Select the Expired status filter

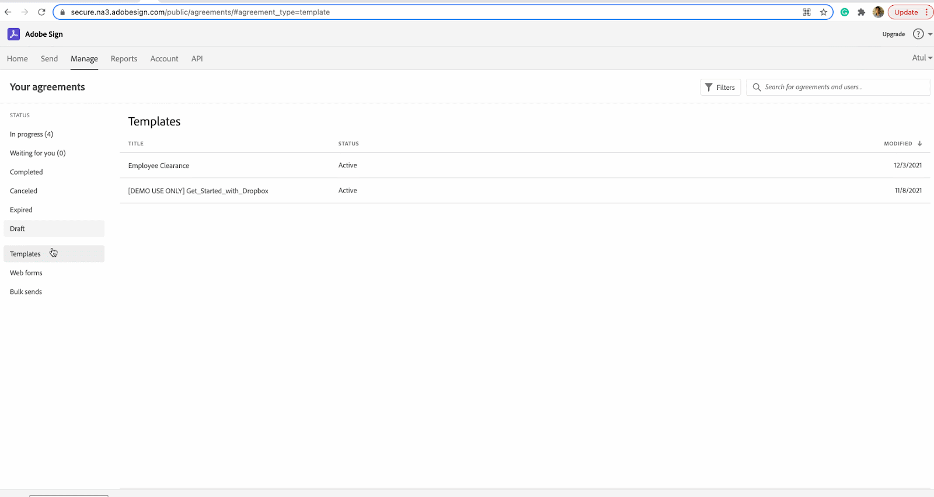(21, 210)
